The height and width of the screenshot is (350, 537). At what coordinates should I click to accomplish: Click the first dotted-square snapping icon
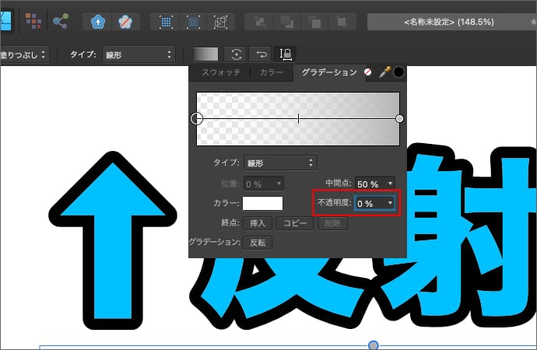pos(167,21)
